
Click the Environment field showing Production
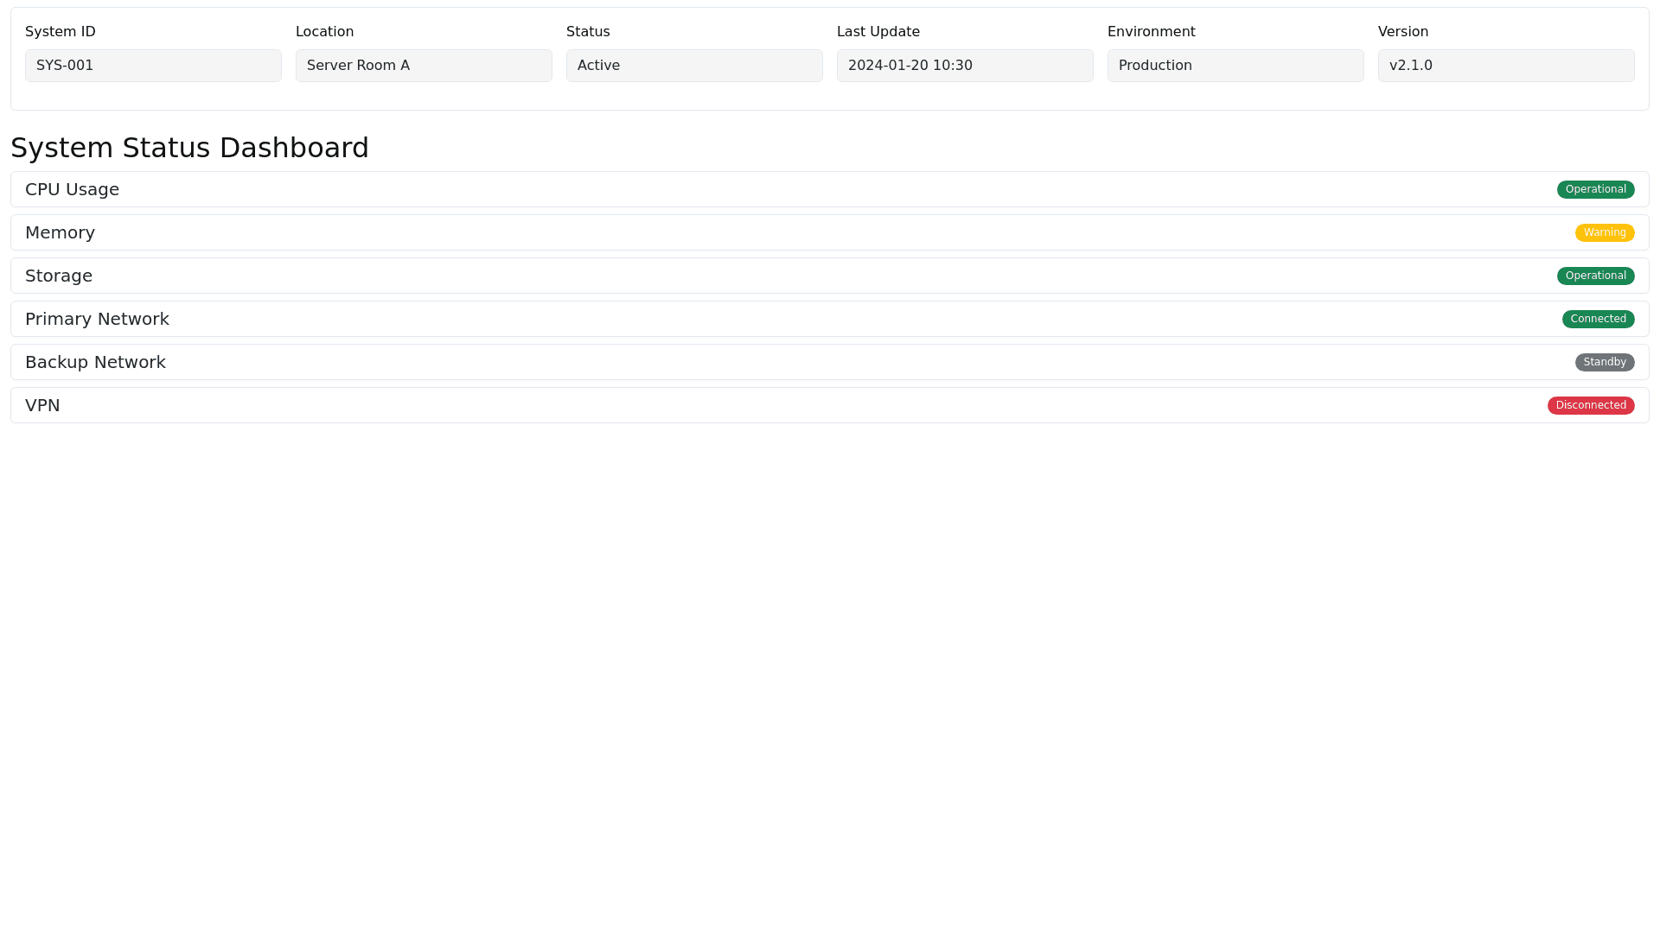click(x=1235, y=66)
